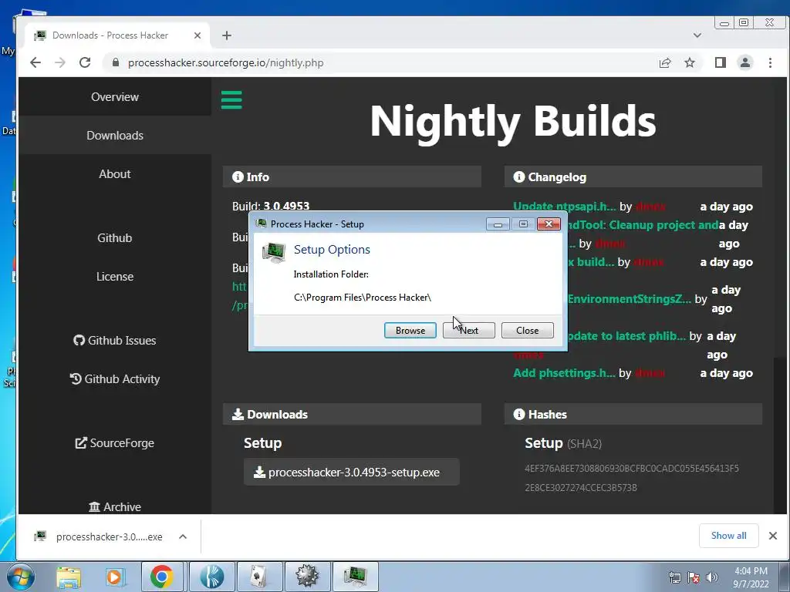The image size is (790, 592).
Task: Click Show all downloads
Action: pyautogui.click(x=728, y=536)
